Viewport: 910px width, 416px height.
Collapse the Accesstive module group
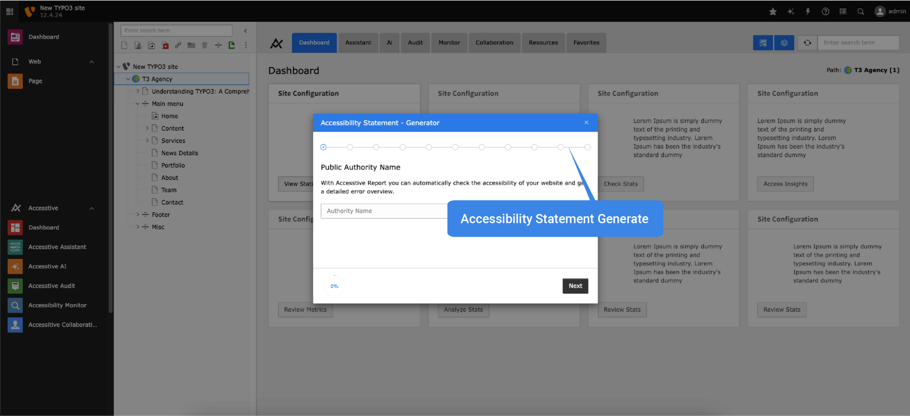(91, 208)
